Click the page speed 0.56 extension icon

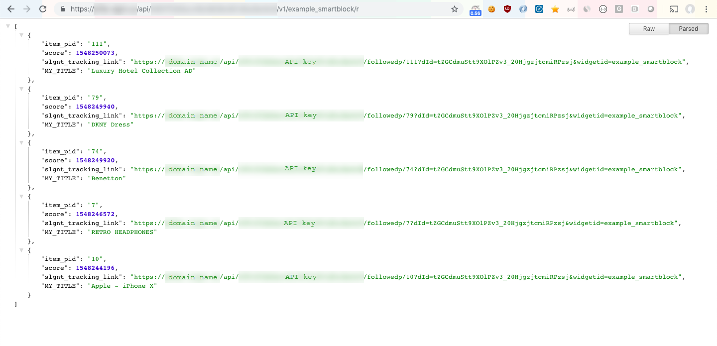(x=475, y=10)
